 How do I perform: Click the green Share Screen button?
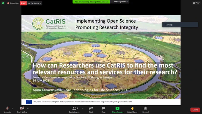(x=118, y=110)
